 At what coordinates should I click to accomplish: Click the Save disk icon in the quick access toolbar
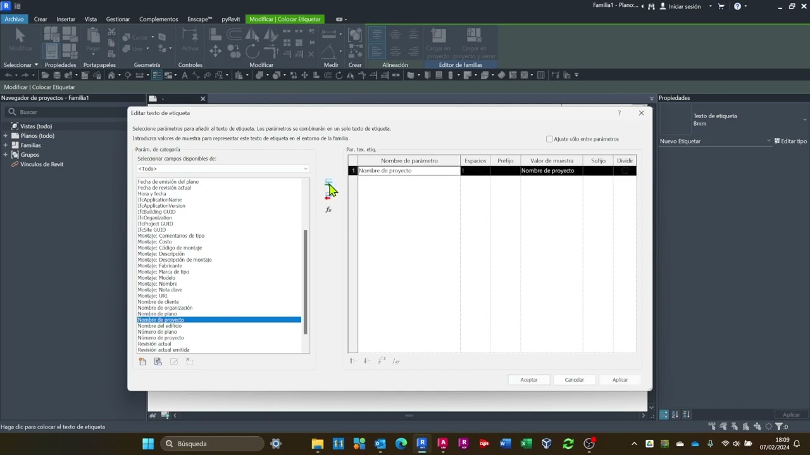point(57,75)
